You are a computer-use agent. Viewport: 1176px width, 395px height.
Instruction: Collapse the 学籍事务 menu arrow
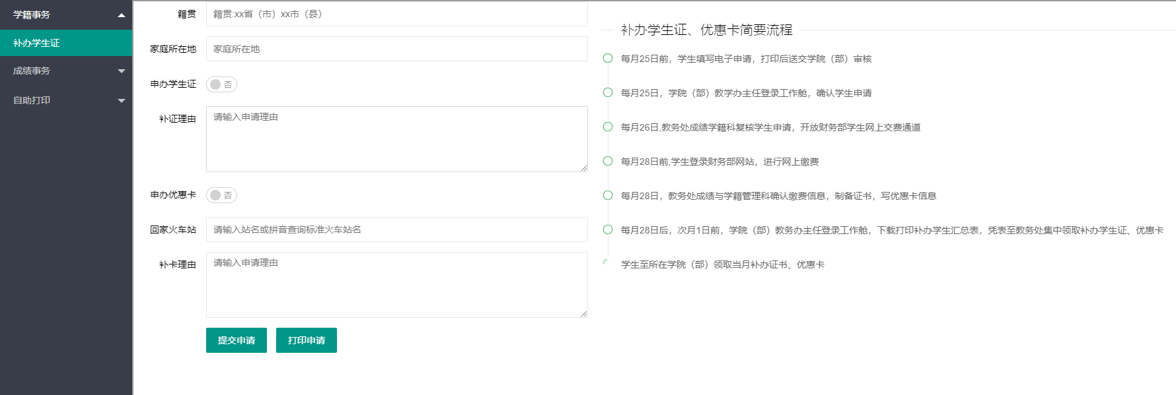121,15
